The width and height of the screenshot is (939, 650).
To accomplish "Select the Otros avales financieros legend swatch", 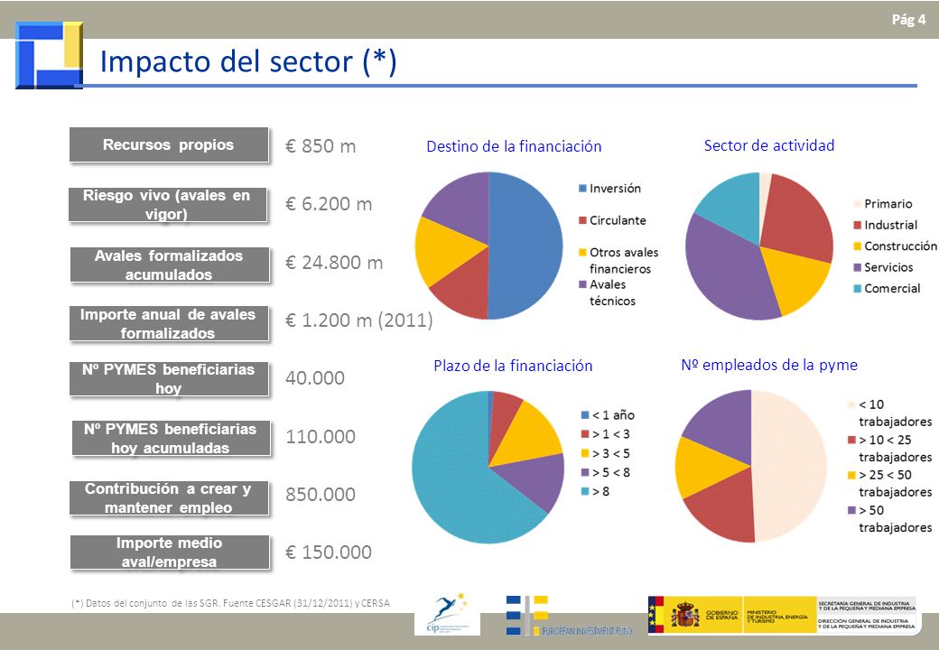I will 582,253.
